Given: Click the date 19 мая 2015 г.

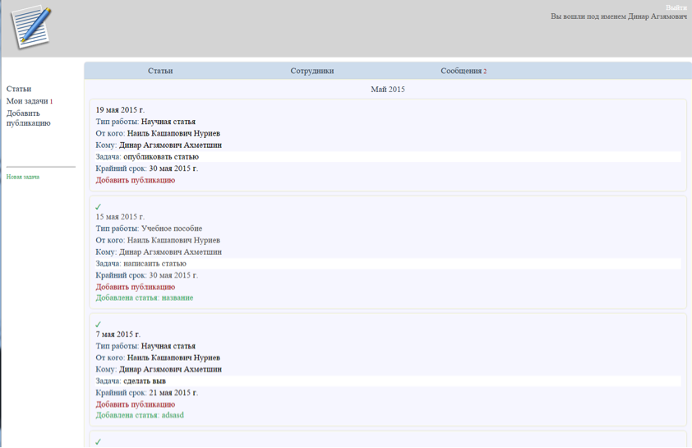Looking at the screenshot, I should click(x=120, y=110).
